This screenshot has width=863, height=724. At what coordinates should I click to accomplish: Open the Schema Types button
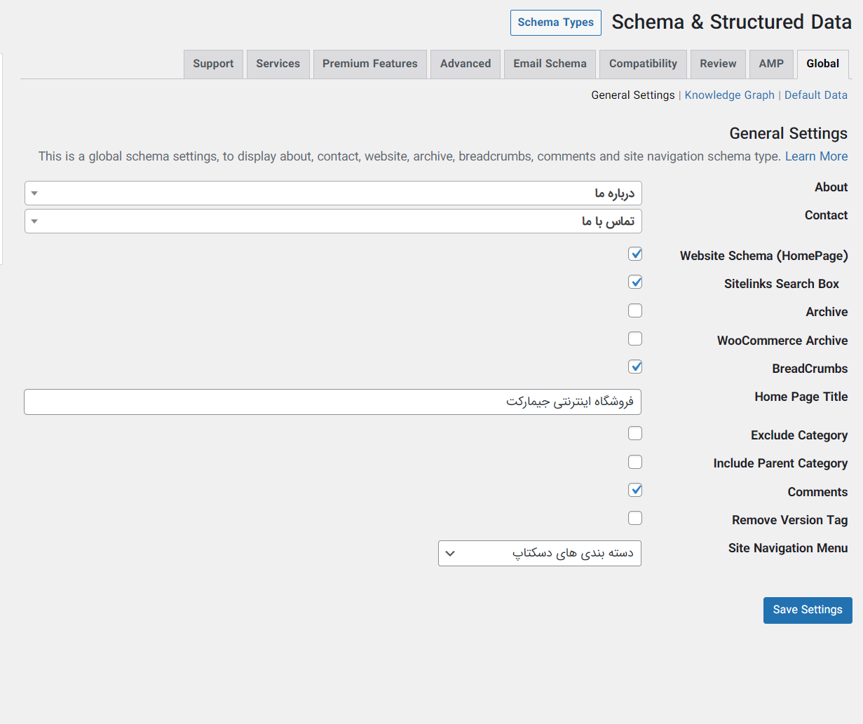coord(555,22)
